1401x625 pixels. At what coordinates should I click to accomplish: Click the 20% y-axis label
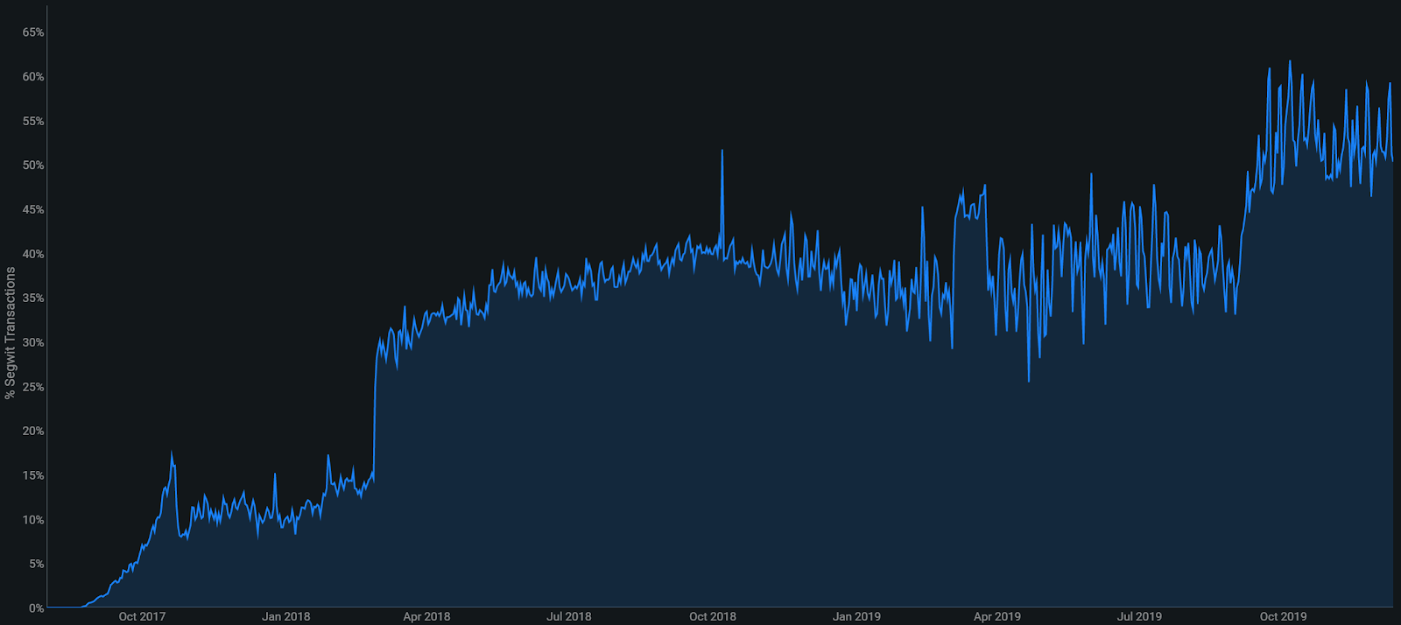coord(33,432)
